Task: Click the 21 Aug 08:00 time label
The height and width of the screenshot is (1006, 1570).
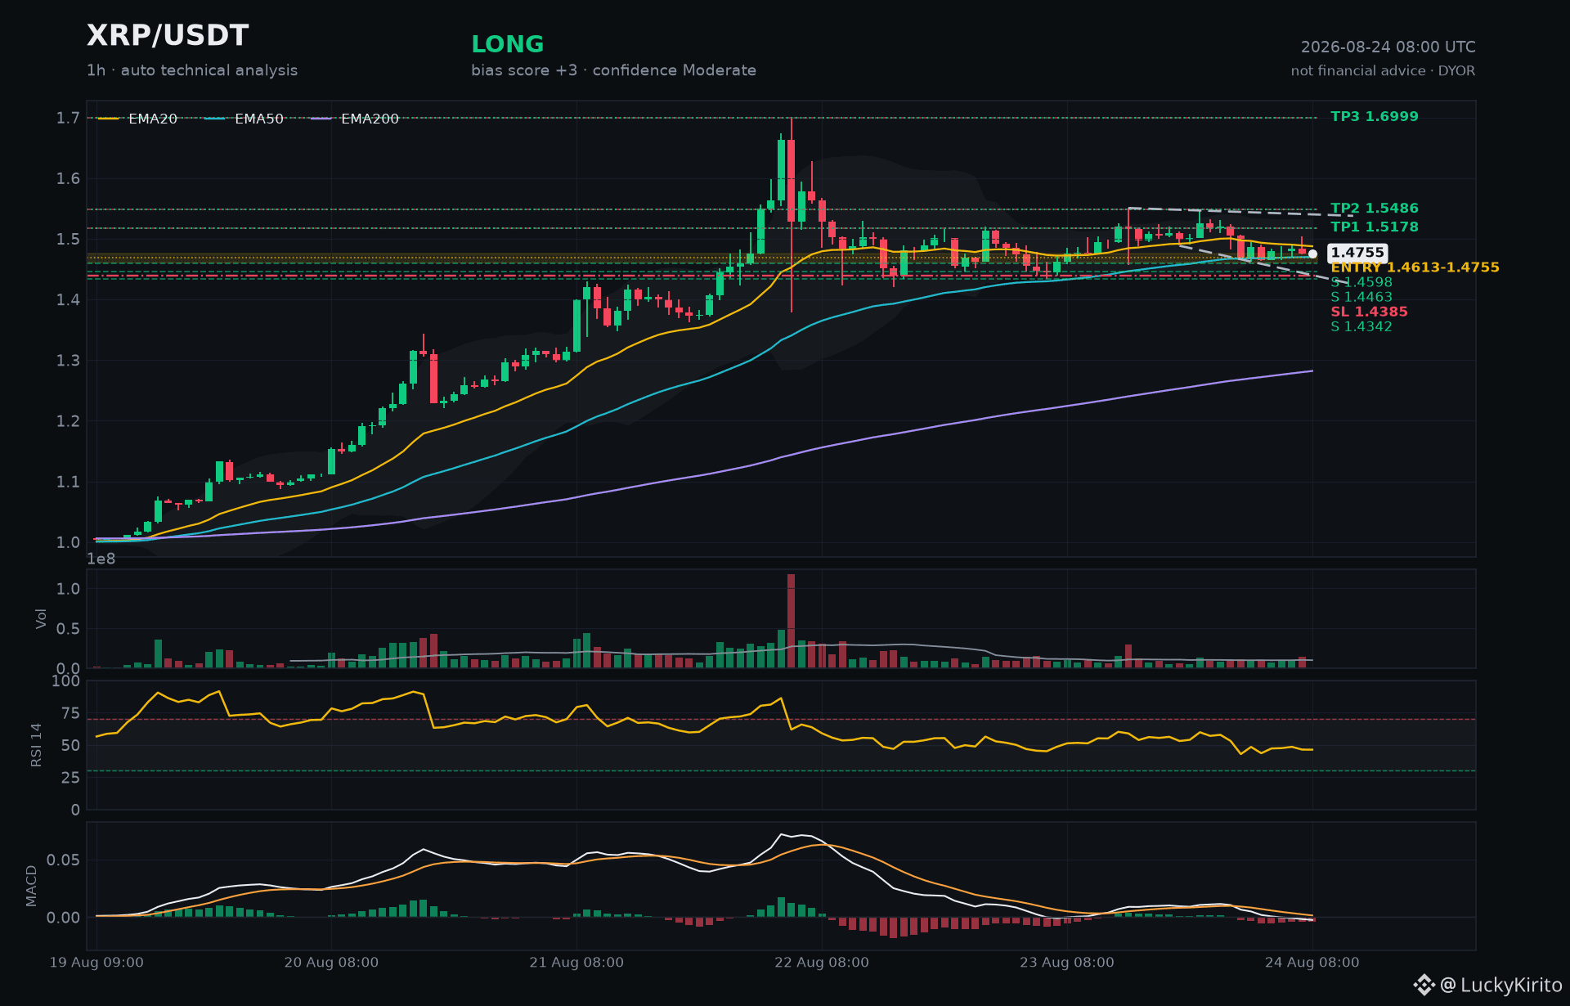Action: (576, 963)
